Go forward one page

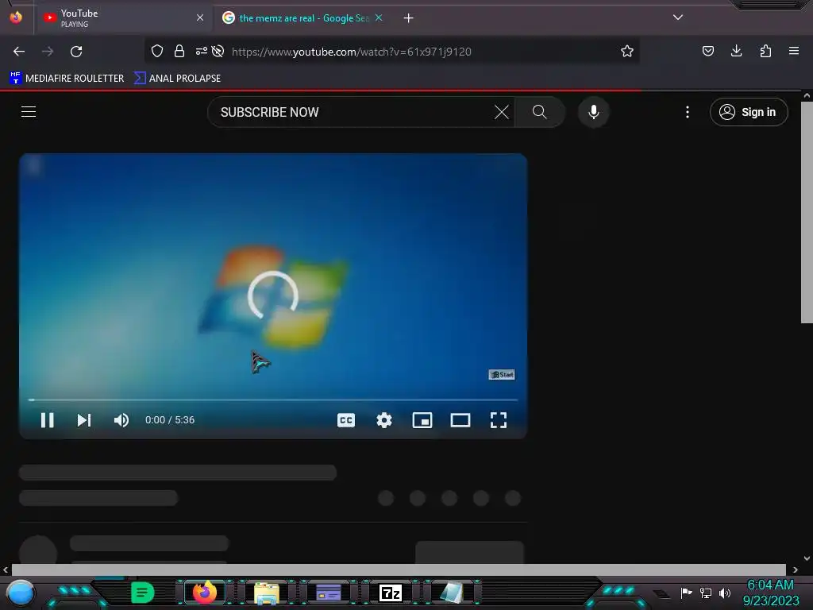[x=48, y=52]
